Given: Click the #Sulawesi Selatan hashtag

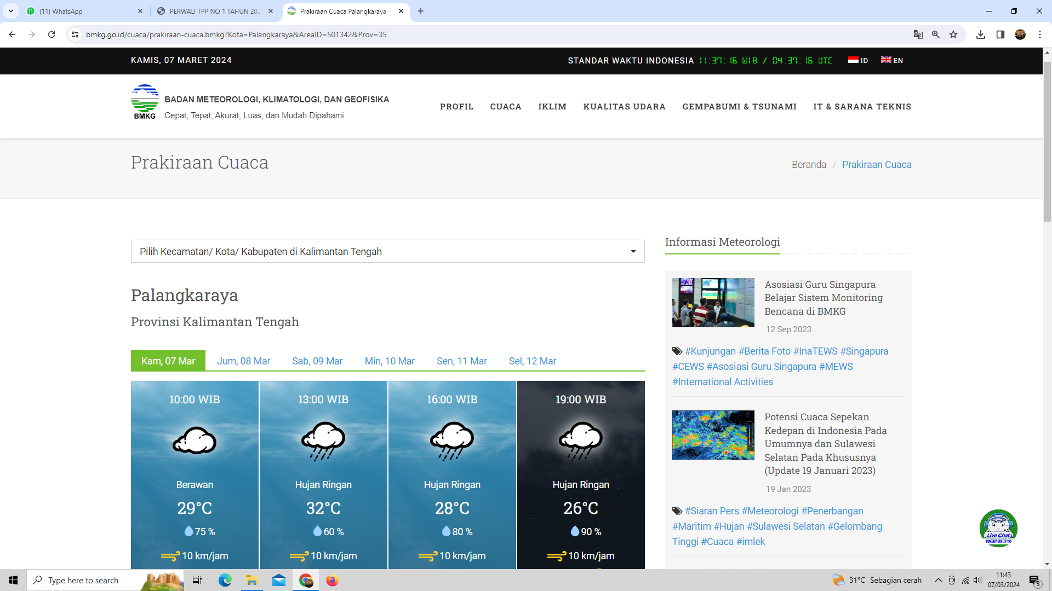Looking at the screenshot, I should pyautogui.click(x=786, y=526).
